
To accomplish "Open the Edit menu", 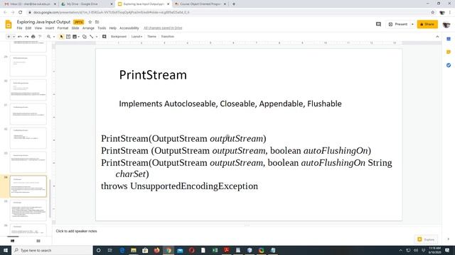I will click(28, 28).
